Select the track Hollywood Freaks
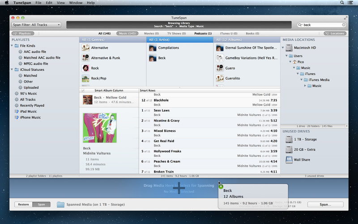Screen dimensions: 358x224 [x=209, y=153]
